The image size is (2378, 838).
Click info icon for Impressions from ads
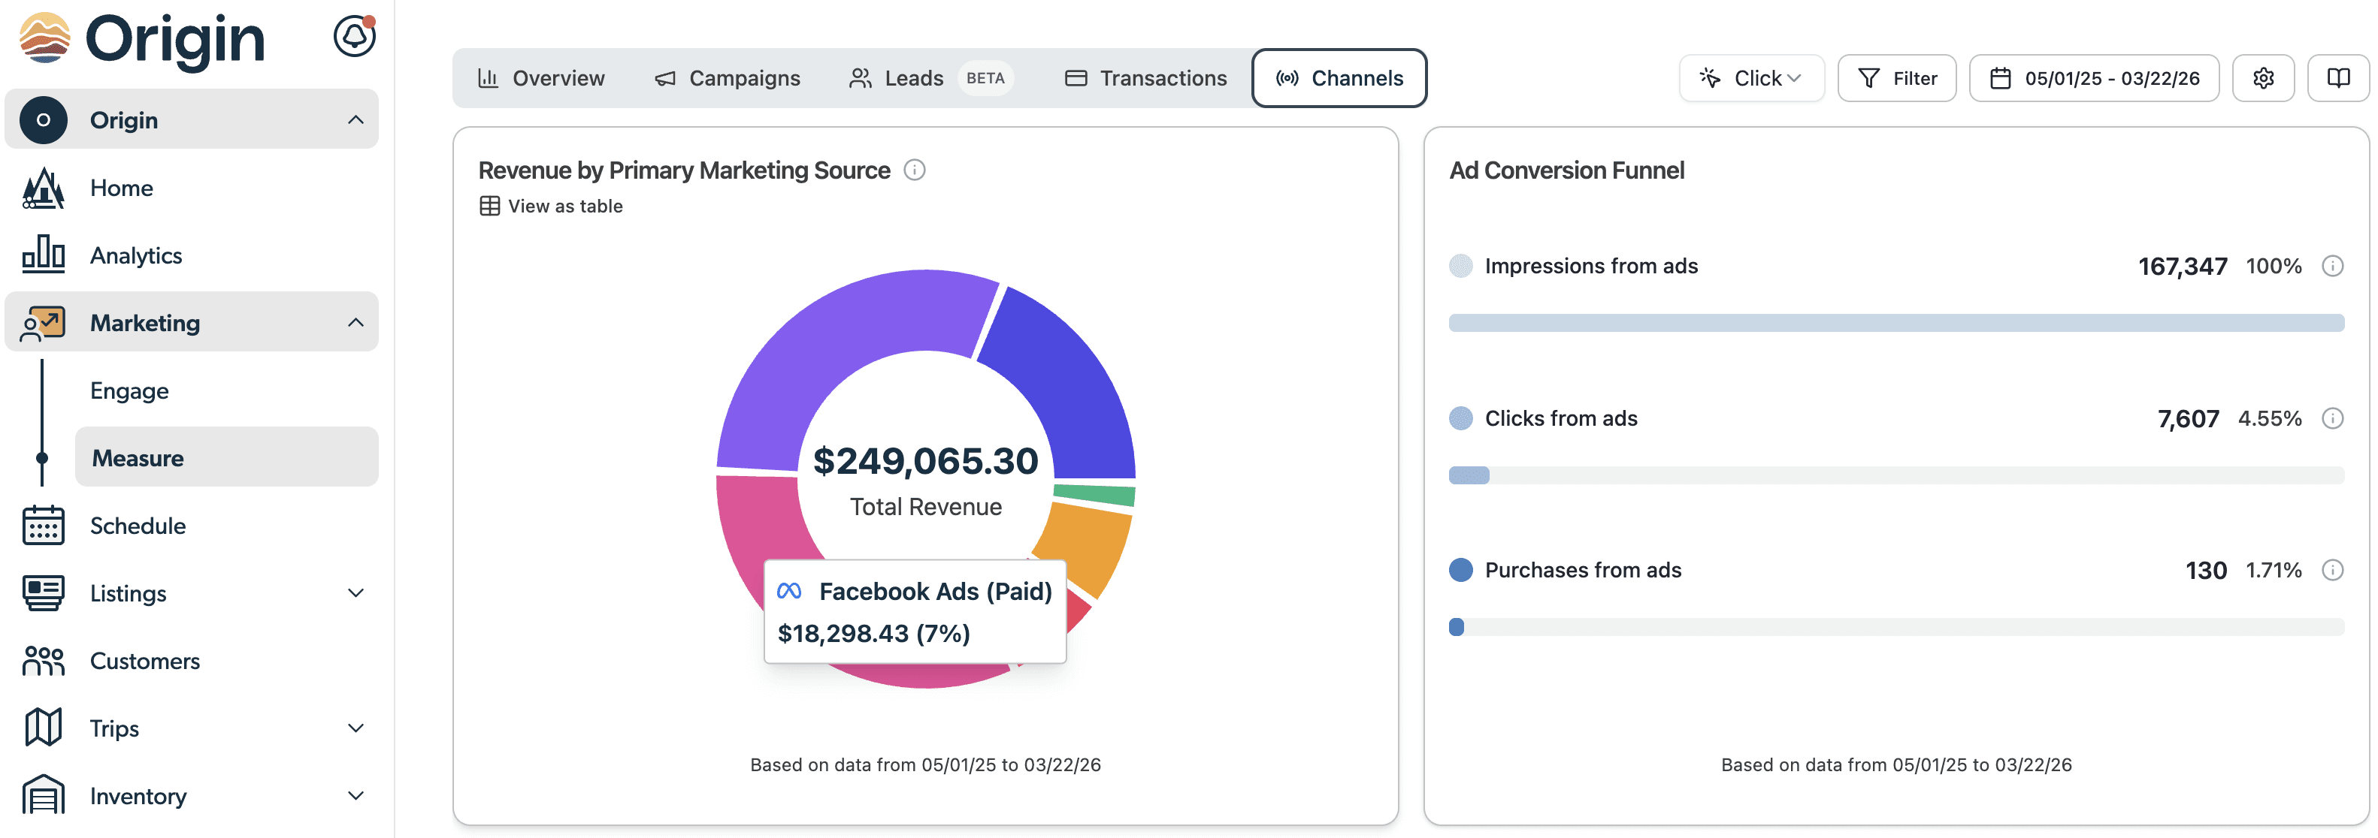pyautogui.click(x=2332, y=267)
